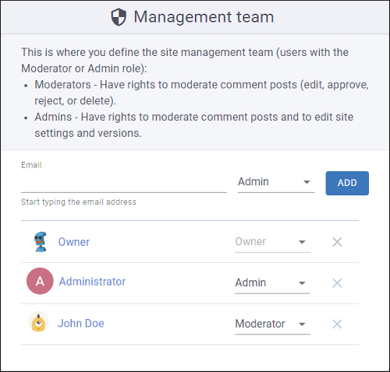Click the Administrator's pink 'A' avatar
The image size is (390, 372).
pyautogui.click(x=40, y=281)
